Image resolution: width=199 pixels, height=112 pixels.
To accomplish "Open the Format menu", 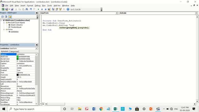I will coord(30,6).
